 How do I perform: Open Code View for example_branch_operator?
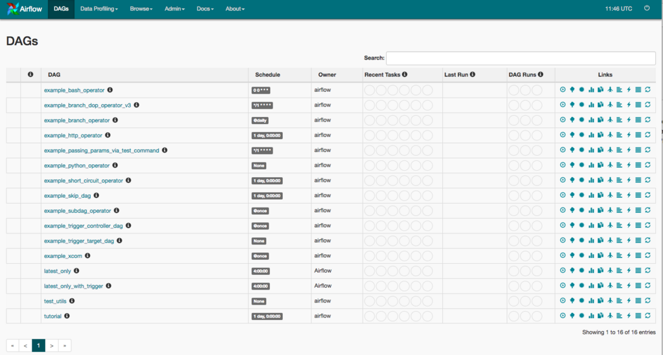629,120
